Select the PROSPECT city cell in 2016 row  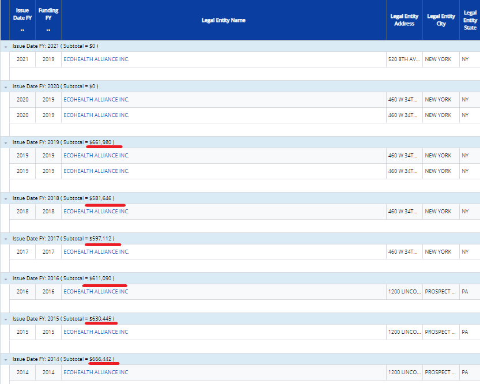441,292
